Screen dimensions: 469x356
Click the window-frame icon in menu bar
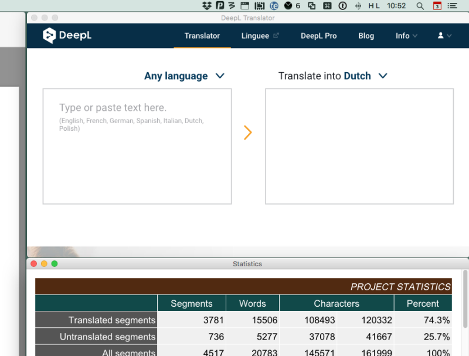pyautogui.click(x=244, y=6)
